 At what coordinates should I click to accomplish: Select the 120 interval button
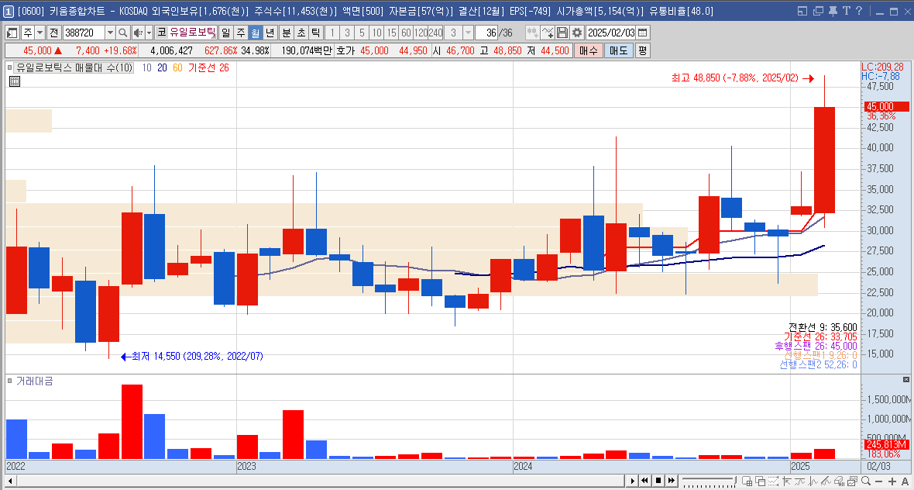[421, 33]
